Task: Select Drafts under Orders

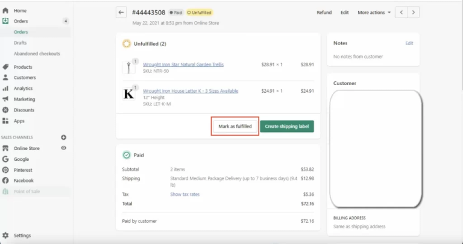Action: point(20,43)
